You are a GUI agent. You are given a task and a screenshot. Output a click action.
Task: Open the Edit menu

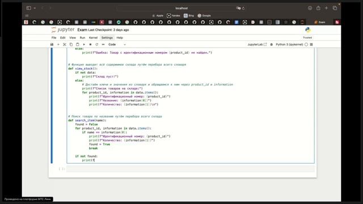coord(63,38)
